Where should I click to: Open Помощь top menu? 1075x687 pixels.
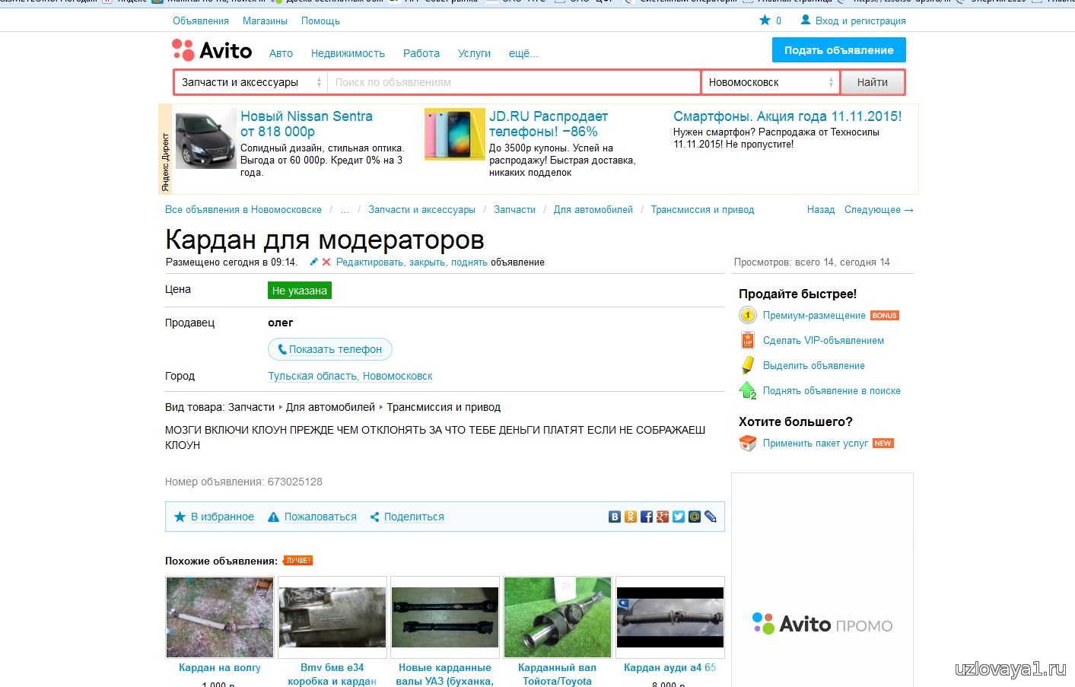click(320, 21)
